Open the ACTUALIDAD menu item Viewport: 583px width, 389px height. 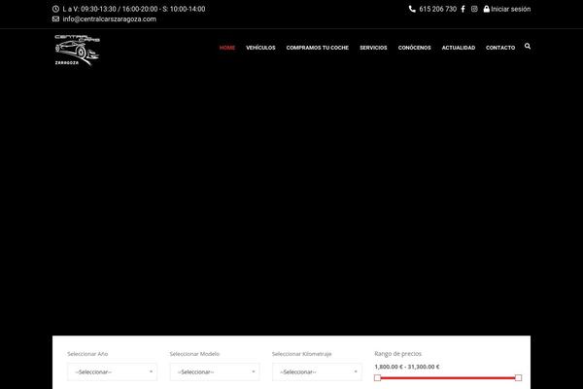[x=459, y=48]
